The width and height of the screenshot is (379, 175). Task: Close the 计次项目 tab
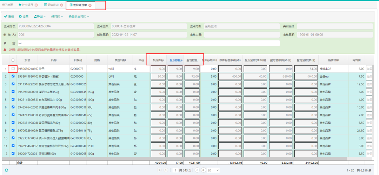(36, 5)
